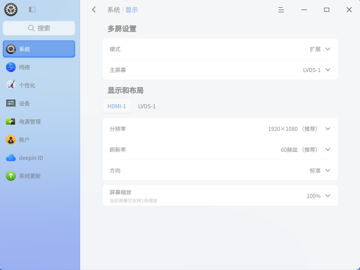
Task: Expand the 分辨率 dropdown chevron
Action: [x=328, y=129]
